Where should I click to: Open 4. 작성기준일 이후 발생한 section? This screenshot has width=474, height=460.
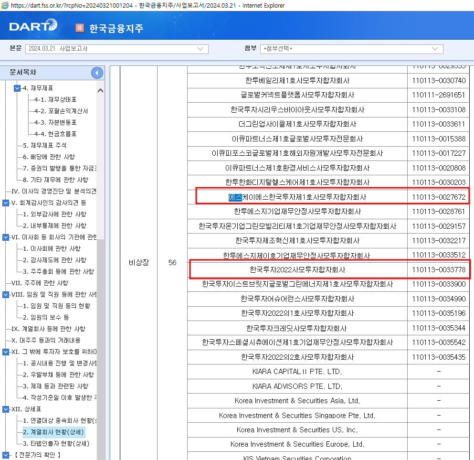60,398
